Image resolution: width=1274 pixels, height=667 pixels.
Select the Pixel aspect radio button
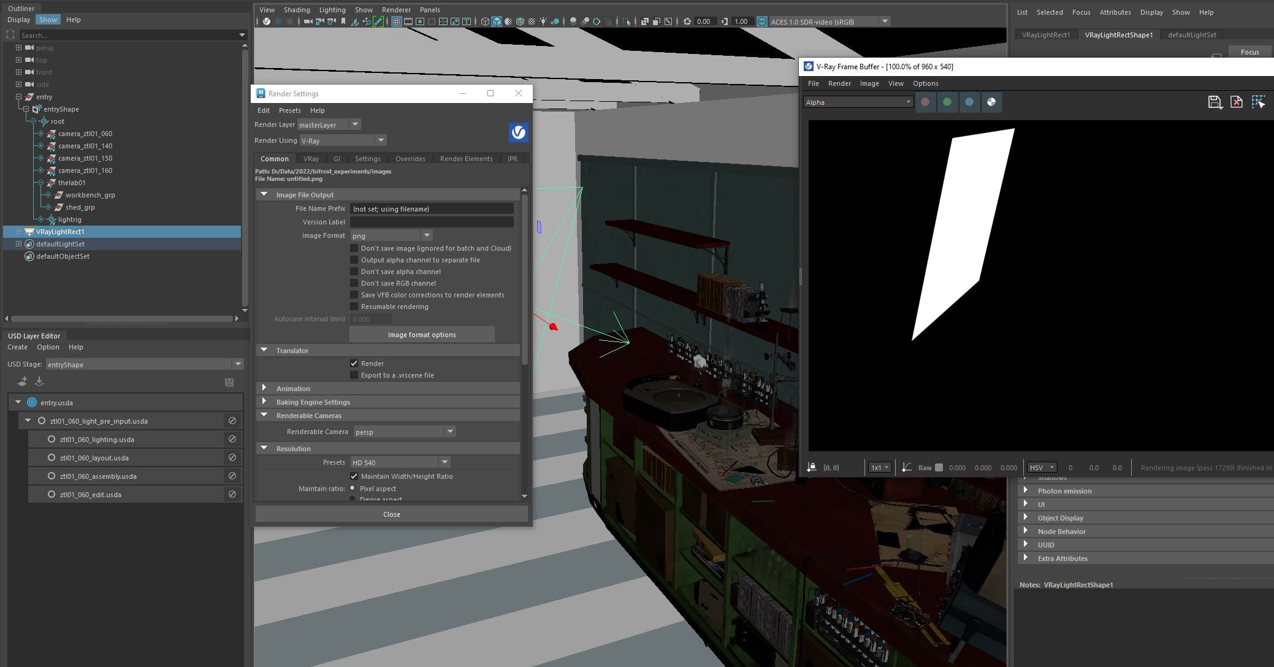pyautogui.click(x=353, y=489)
